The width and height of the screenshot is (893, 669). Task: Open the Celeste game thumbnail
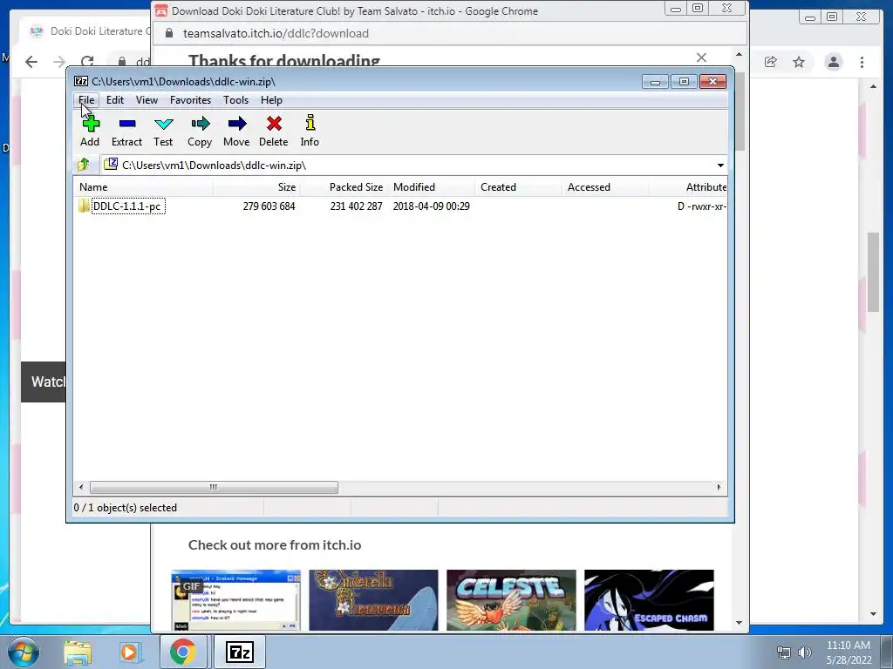[x=511, y=599]
